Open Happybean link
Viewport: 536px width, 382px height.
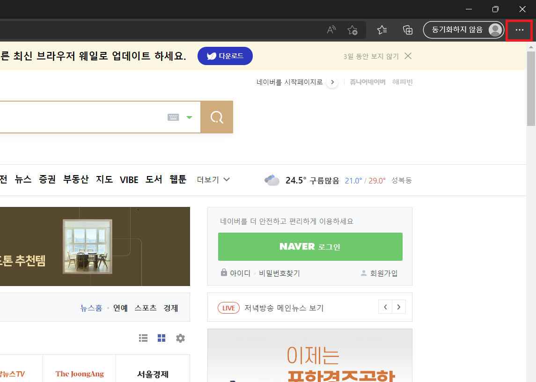402,82
